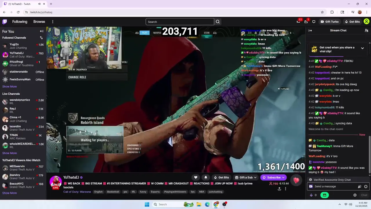Open the RayJ channel in the sidebar
The image size is (371, 209).
pos(23,110)
